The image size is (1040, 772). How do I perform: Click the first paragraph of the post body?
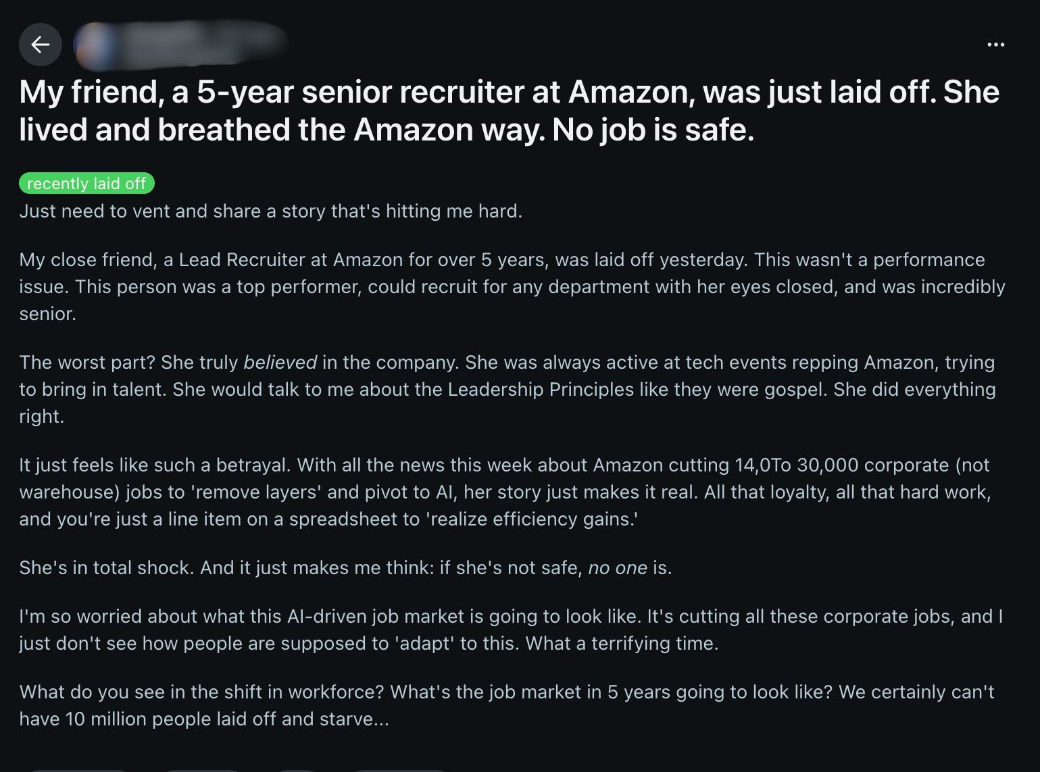(270, 211)
